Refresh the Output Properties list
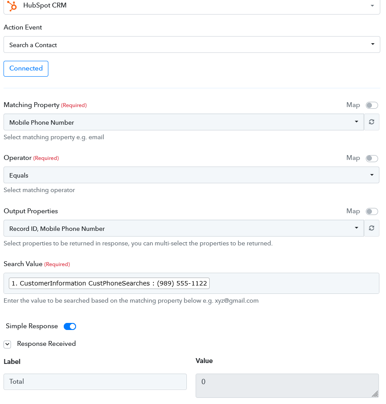This screenshot has width=386, height=404. 371,228
